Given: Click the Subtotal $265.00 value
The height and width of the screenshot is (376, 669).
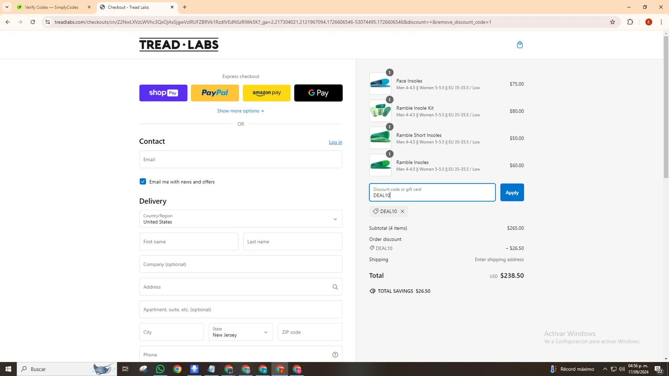Looking at the screenshot, I should pos(516,228).
